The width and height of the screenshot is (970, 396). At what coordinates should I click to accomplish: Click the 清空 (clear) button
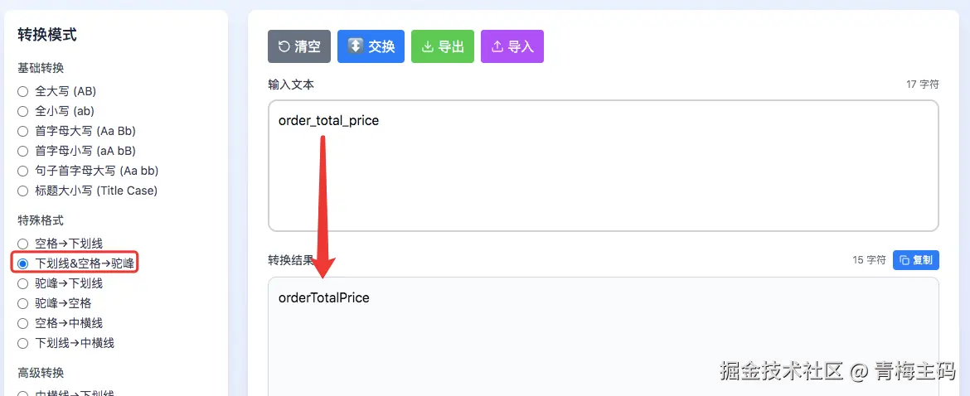pos(299,46)
